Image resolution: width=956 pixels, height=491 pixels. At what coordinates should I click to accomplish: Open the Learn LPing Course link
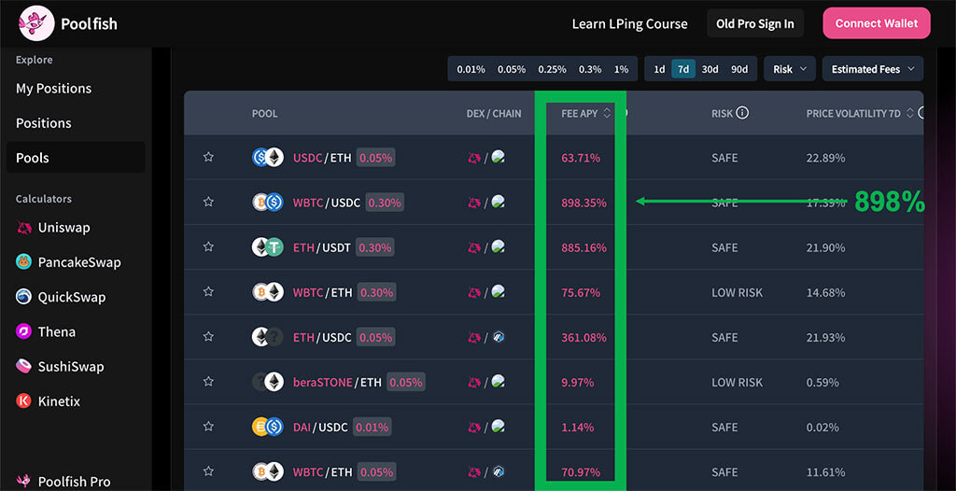coord(629,24)
